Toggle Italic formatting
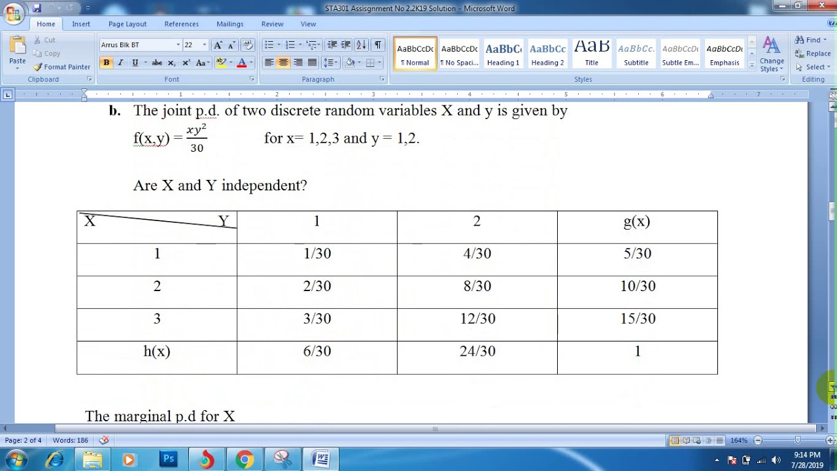The width and height of the screenshot is (837, 471). (x=120, y=63)
